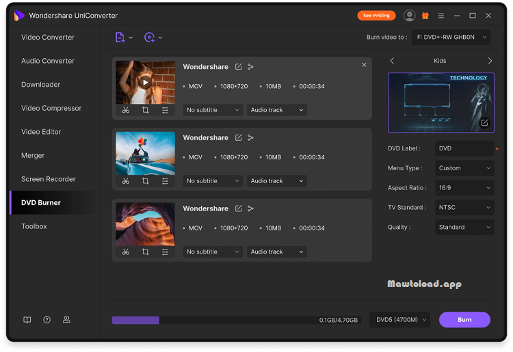Crop the third video

(x=145, y=252)
